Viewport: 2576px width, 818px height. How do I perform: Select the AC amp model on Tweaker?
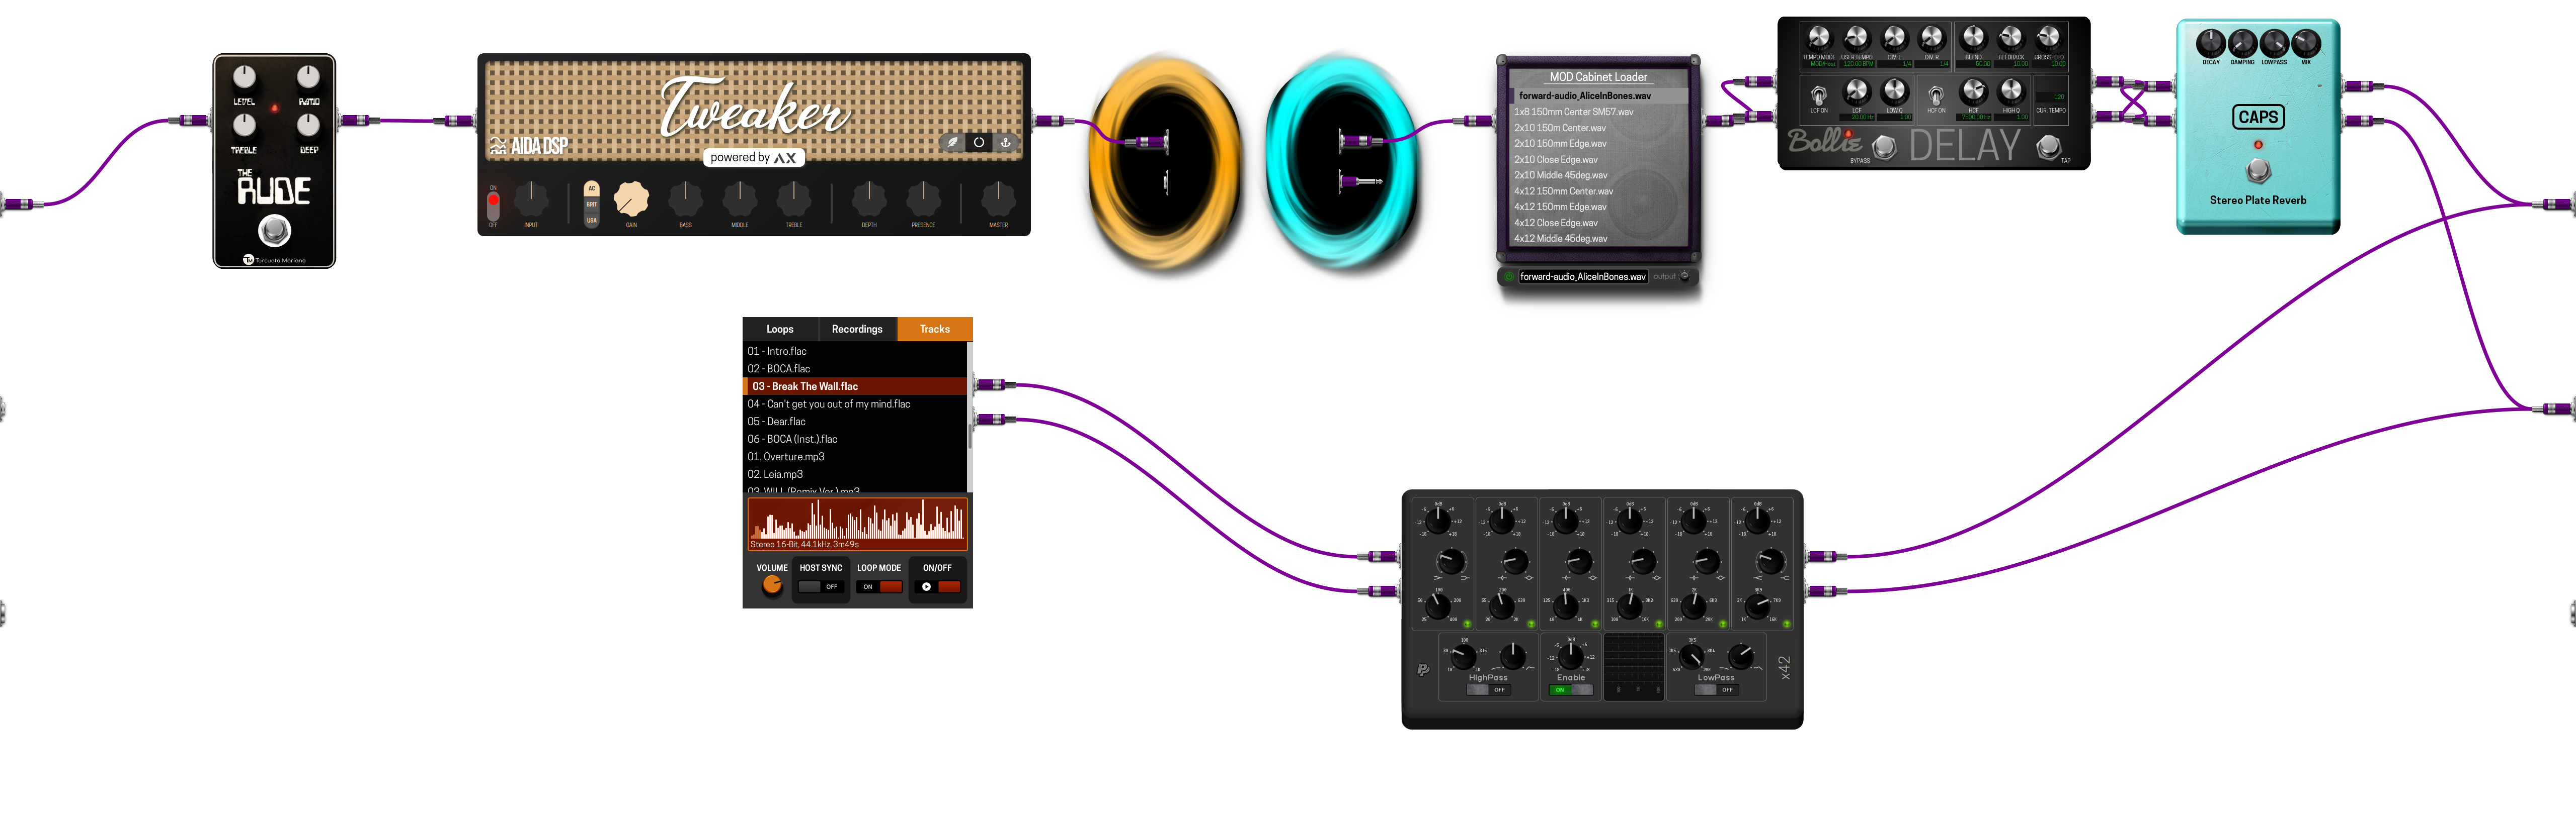point(591,188)
